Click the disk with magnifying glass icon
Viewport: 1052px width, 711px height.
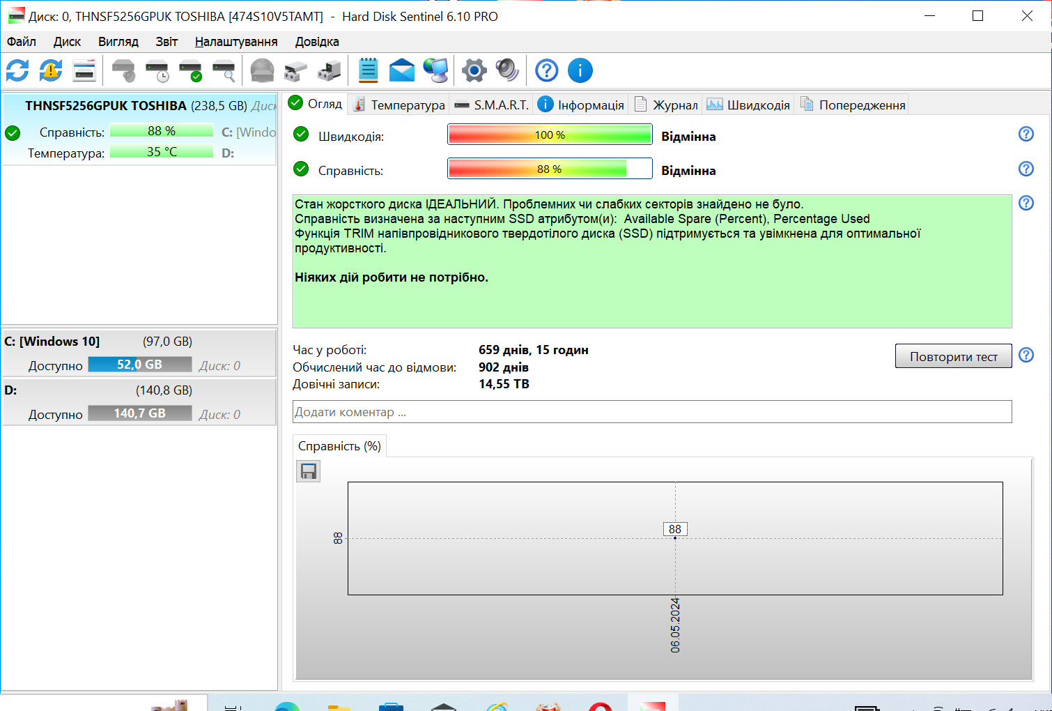(224, 70)
